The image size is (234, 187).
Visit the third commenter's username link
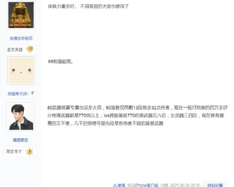pyautogui.click(x=20, y=140)
